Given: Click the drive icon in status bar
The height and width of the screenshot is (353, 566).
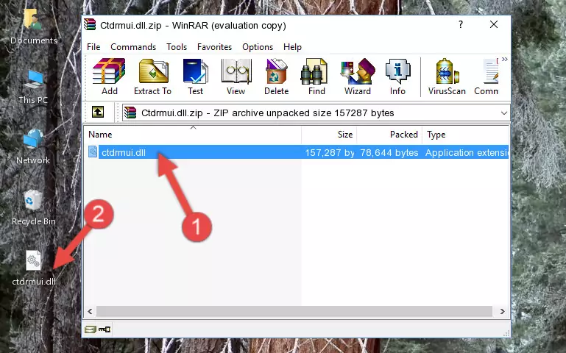Looking at the screenshot, I should [x=91, y=329].
